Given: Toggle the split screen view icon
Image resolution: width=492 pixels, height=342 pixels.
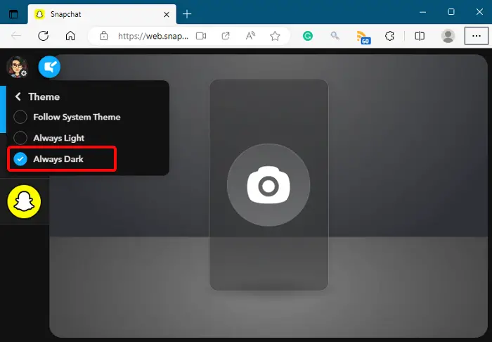Looking at the screenshot, I should point(420,36).
